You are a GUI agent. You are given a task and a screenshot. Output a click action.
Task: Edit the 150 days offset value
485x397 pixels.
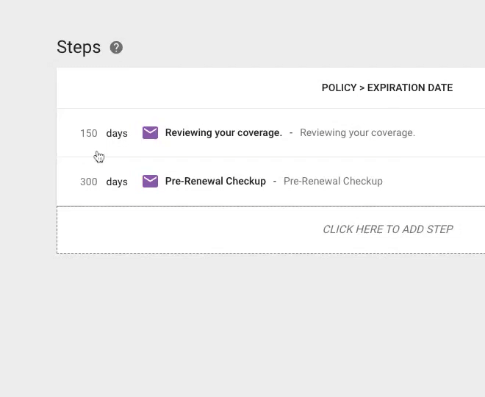(89, 133)
